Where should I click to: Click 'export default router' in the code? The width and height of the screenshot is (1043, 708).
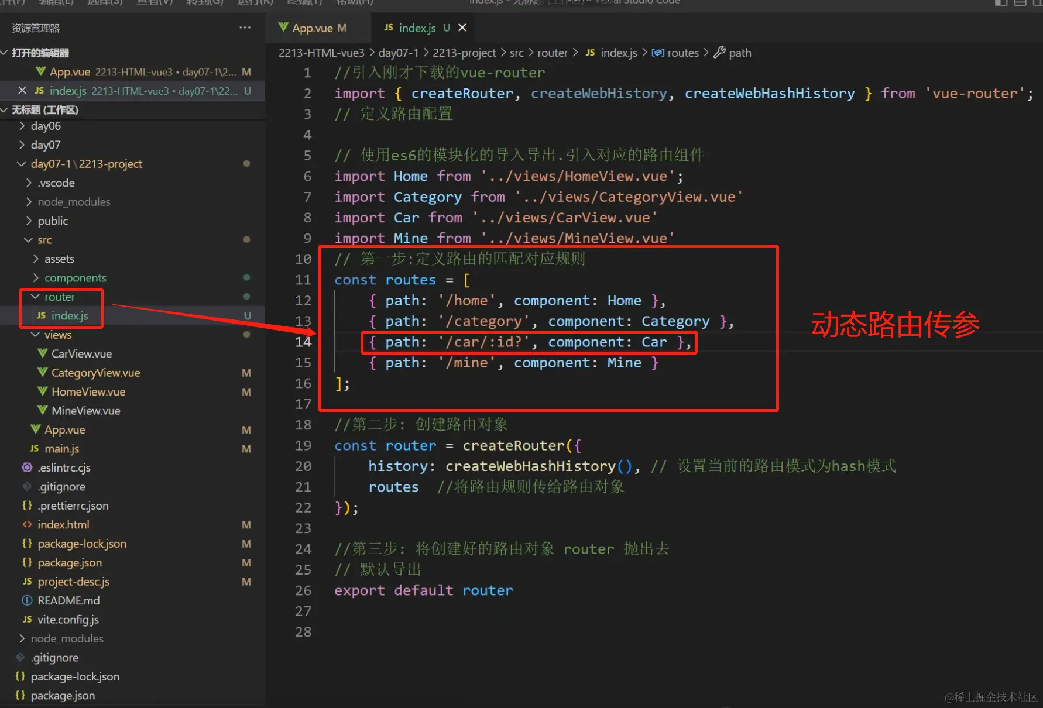pos(424,590)
